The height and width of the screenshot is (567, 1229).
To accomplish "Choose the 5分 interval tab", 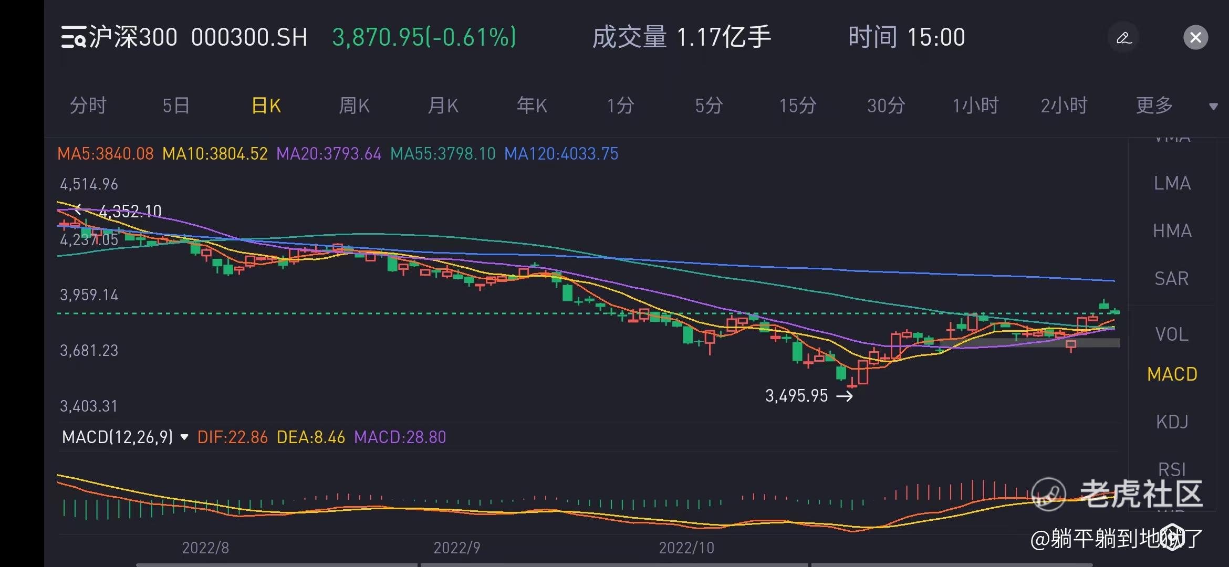I will [x=709, y=106].
